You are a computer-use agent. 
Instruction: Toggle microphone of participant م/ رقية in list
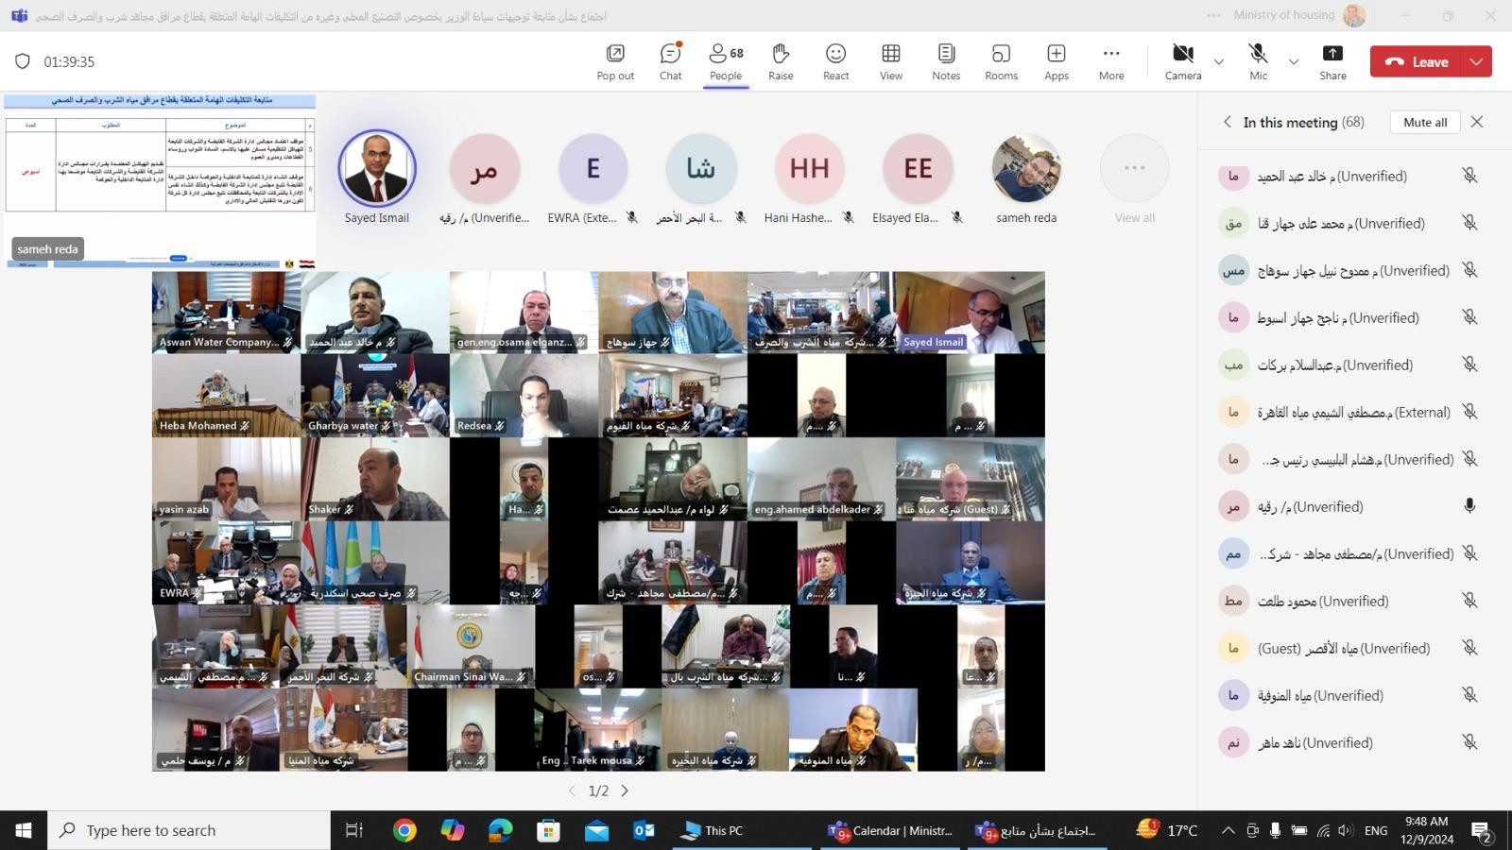(x=1469, y=506)
